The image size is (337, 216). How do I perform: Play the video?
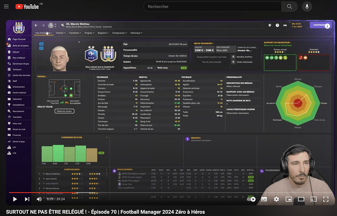15,199
